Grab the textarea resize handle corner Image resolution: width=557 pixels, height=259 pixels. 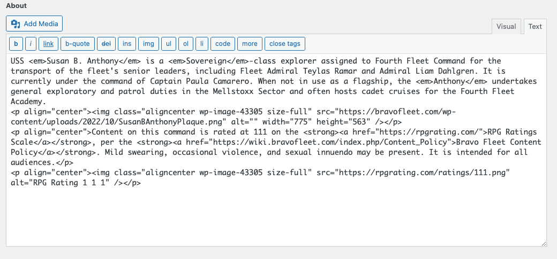544,244
